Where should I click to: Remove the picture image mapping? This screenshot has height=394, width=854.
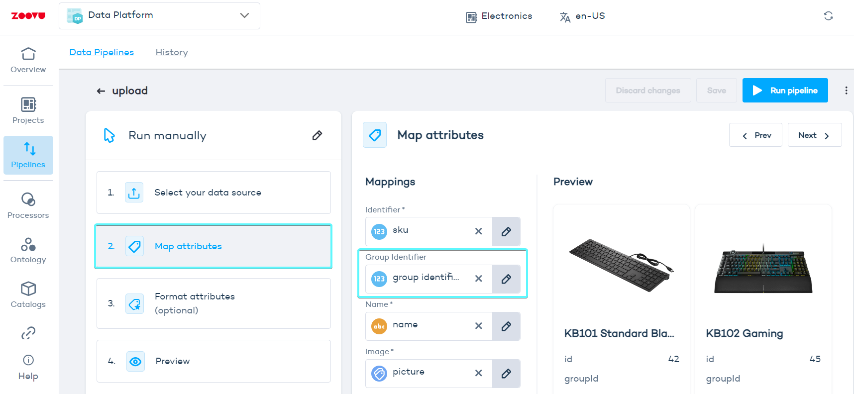[x=478, y=373]
